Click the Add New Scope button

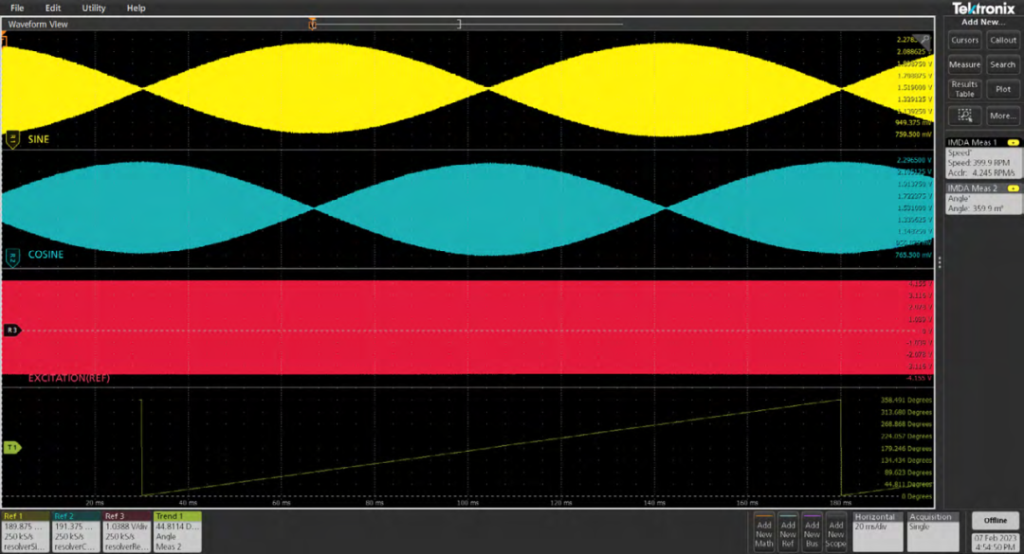coord(835,533)
